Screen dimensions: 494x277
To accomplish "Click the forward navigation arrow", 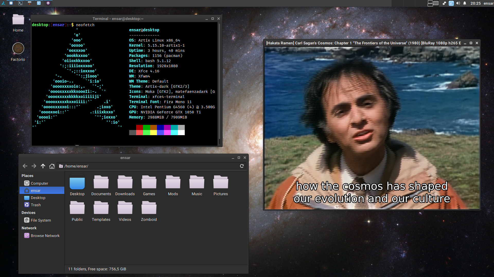I will point(34,166).
